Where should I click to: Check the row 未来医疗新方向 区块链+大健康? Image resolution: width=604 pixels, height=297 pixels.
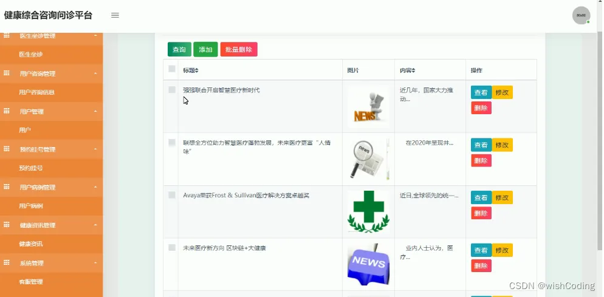(x=172, y=247)
